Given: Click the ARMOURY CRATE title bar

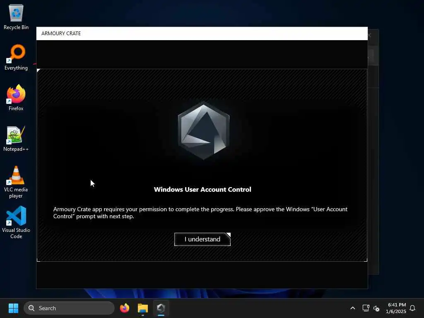Looking at the screenshot, I should pos(202,33).
